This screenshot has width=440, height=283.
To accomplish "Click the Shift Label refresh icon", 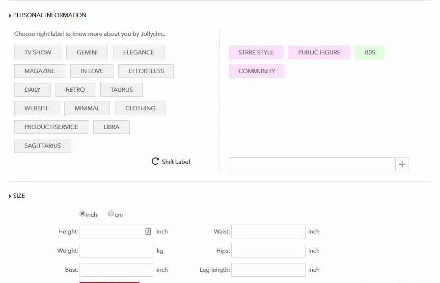I will [155, 161].
